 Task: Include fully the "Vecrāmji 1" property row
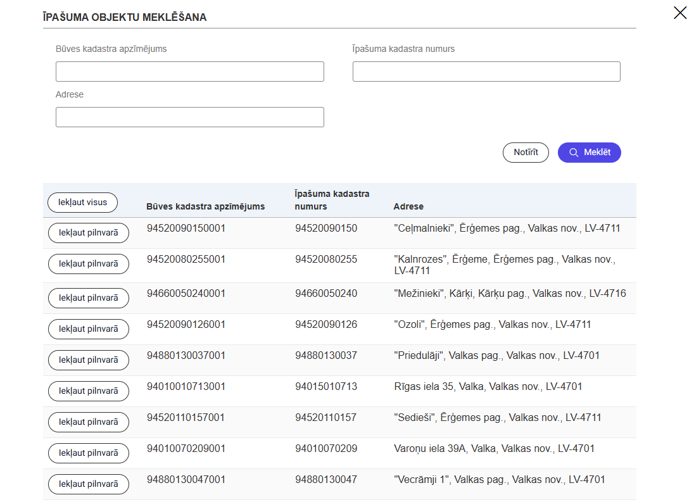point(89,484)
